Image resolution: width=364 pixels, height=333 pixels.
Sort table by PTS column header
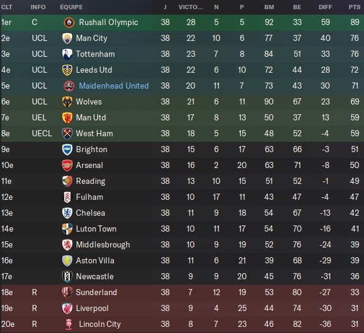pyautogui.click(x=354, y=7)
